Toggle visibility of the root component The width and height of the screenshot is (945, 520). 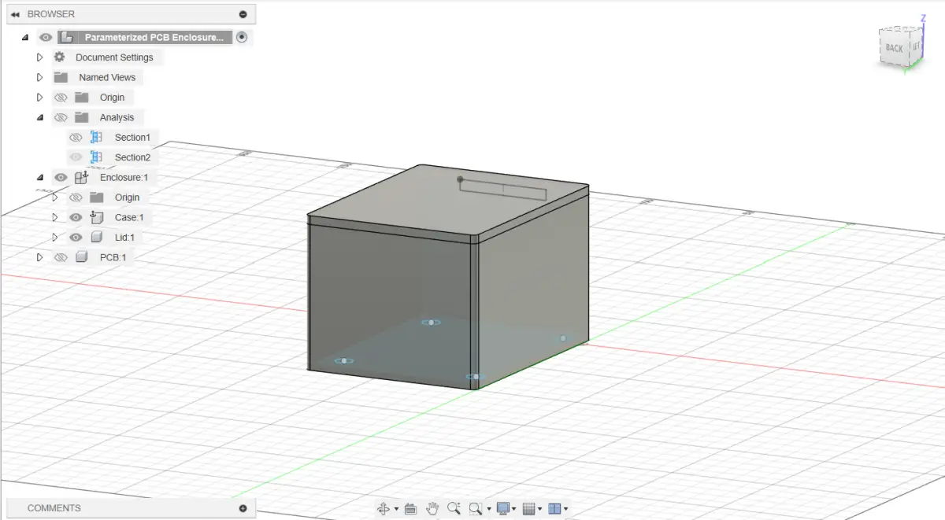click(x=46, y=37)
